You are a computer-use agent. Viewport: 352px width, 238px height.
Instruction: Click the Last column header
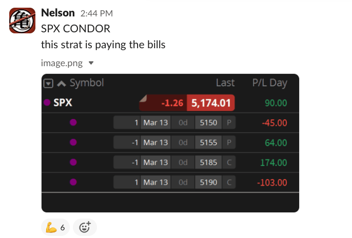pyautogui.click(x=225, y=83)
